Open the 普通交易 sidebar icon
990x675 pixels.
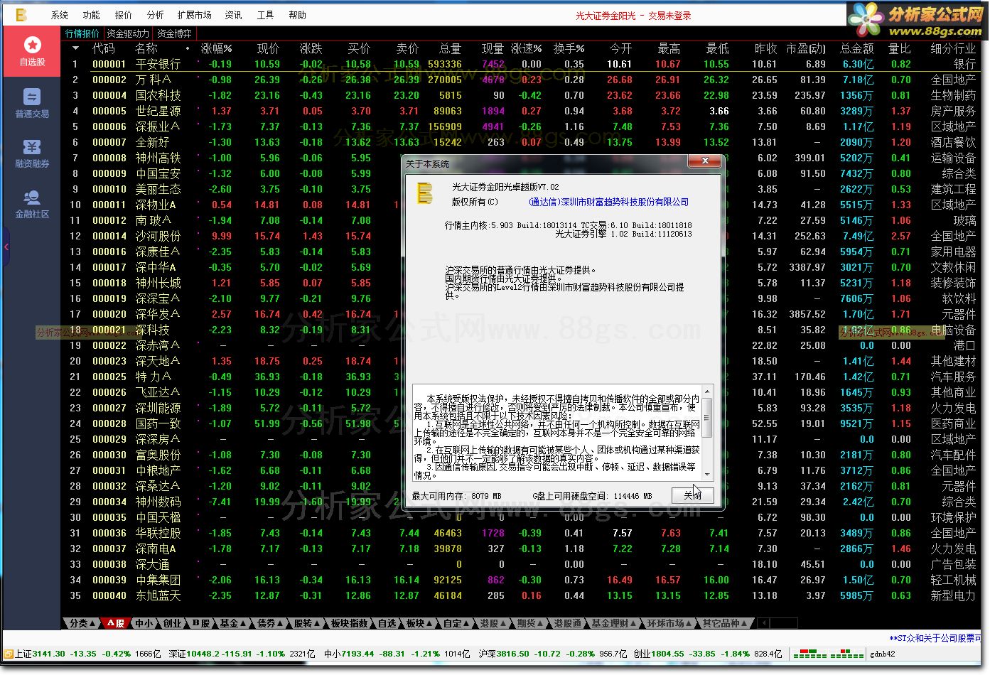32,103
